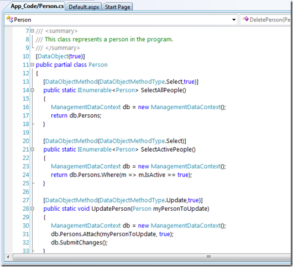Viewport: 293px width, 267px height.
Task: Open the Default.aspx tab
Action: (83, 7)
